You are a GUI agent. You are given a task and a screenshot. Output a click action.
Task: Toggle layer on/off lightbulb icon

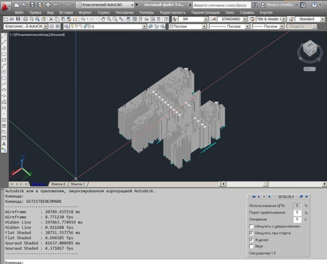(72, 26)
